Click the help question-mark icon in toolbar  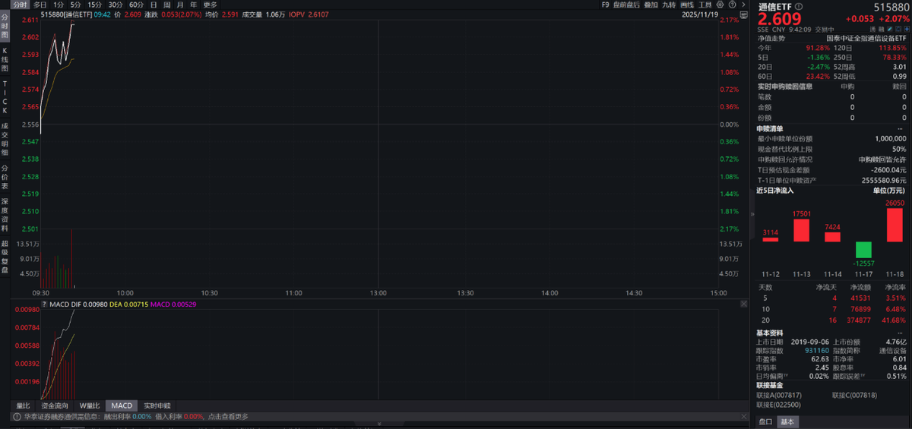pos(733,5)
